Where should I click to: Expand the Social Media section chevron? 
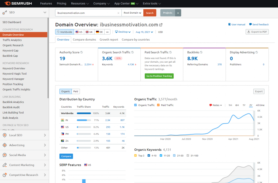(x=45, y=155)
